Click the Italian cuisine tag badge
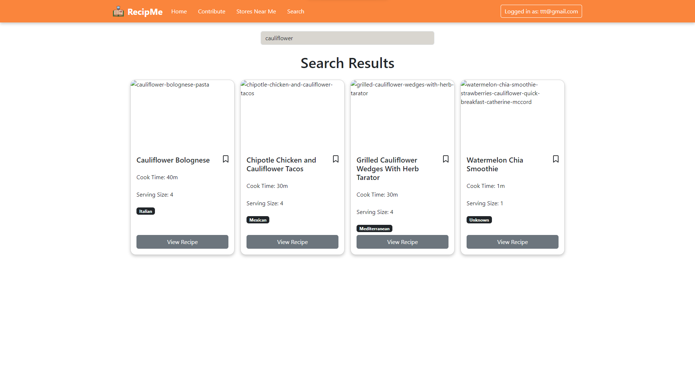Image resolution: width=695 pixels, height=391 pixels. (x=146, y=211)
